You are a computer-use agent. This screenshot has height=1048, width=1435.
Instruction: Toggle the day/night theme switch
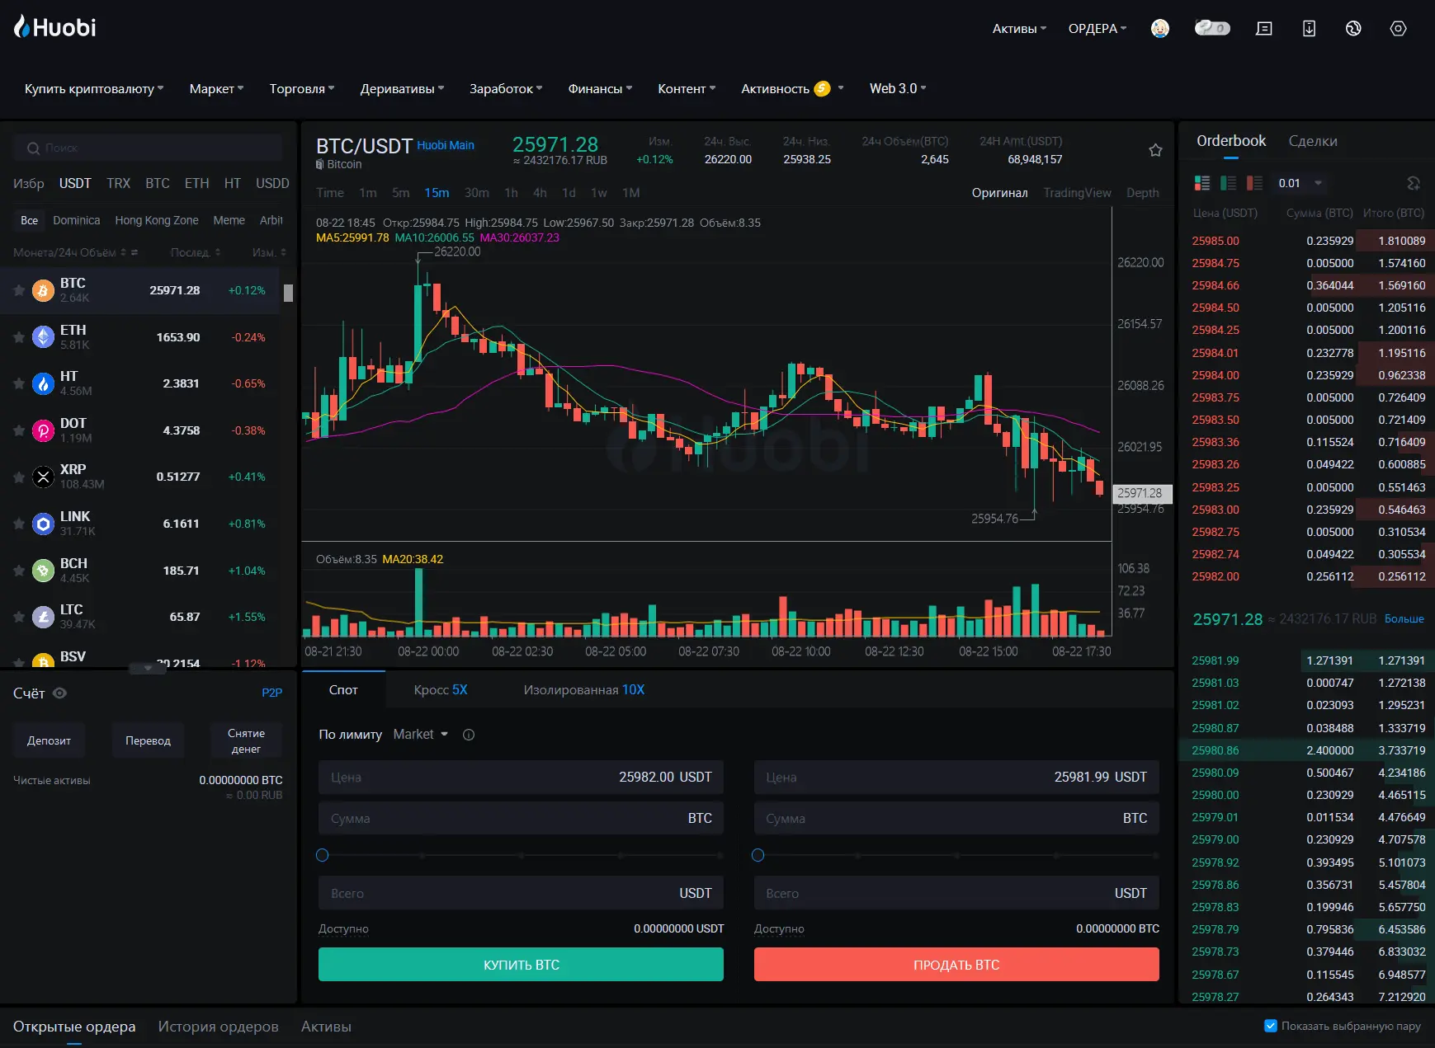[x=1212, y=29]
